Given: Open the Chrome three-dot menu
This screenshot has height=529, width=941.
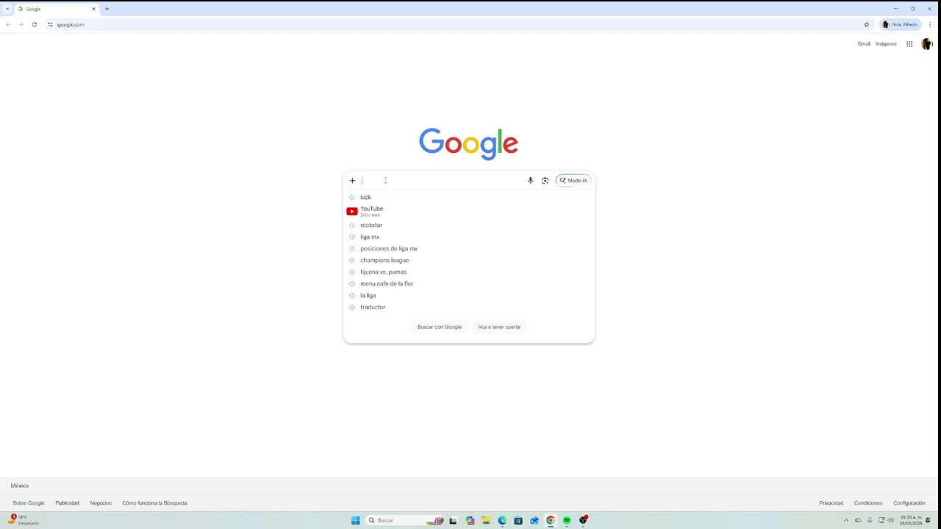Looking at the screenshot, I should click(x=930, y=24).
